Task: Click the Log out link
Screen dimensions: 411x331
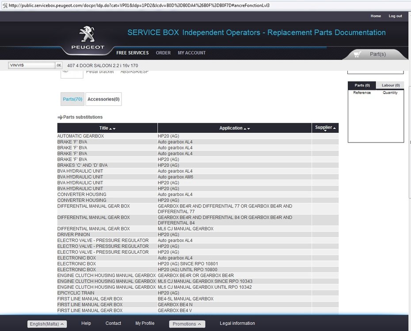Action: (x=395, y=16)
